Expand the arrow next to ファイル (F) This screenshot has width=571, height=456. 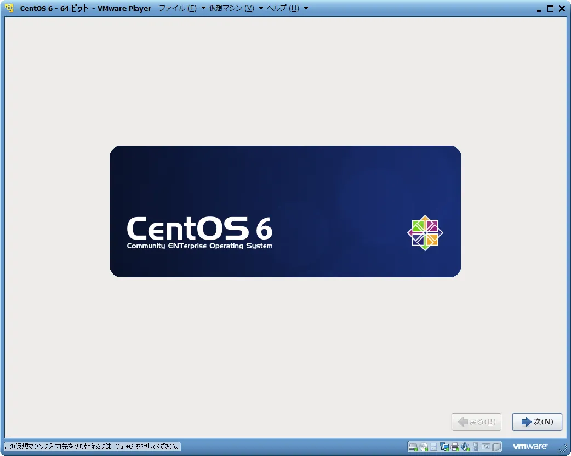[x=203, y=8]
